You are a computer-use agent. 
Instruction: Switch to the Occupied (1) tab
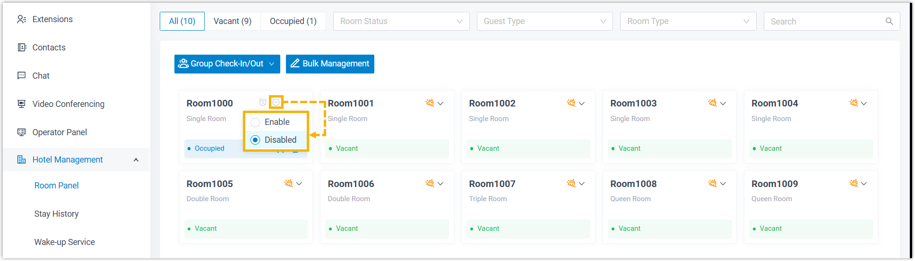(293, 21)
